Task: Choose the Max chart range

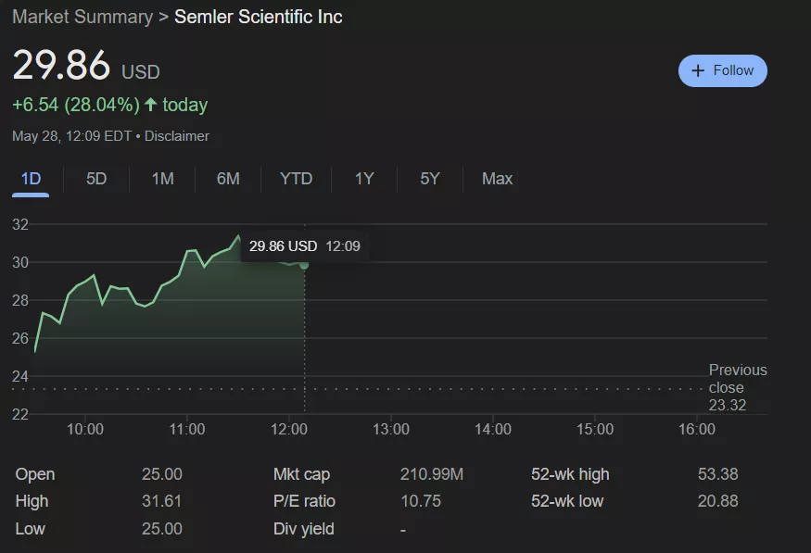Action: pos(497,179)
